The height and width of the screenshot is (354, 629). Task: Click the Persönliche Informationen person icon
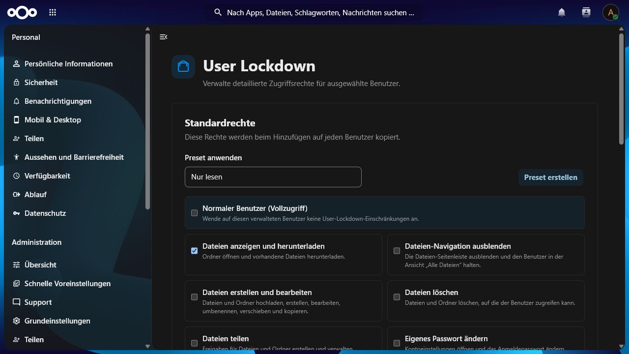coord(16,64)
